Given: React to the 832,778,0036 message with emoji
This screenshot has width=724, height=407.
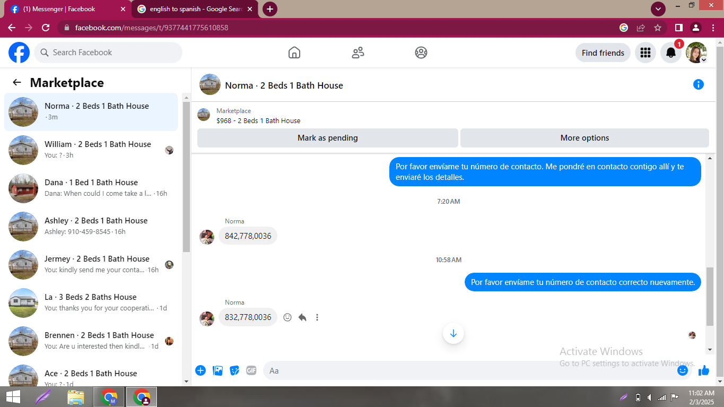Looking at the screenshot, I should point(287,317).
